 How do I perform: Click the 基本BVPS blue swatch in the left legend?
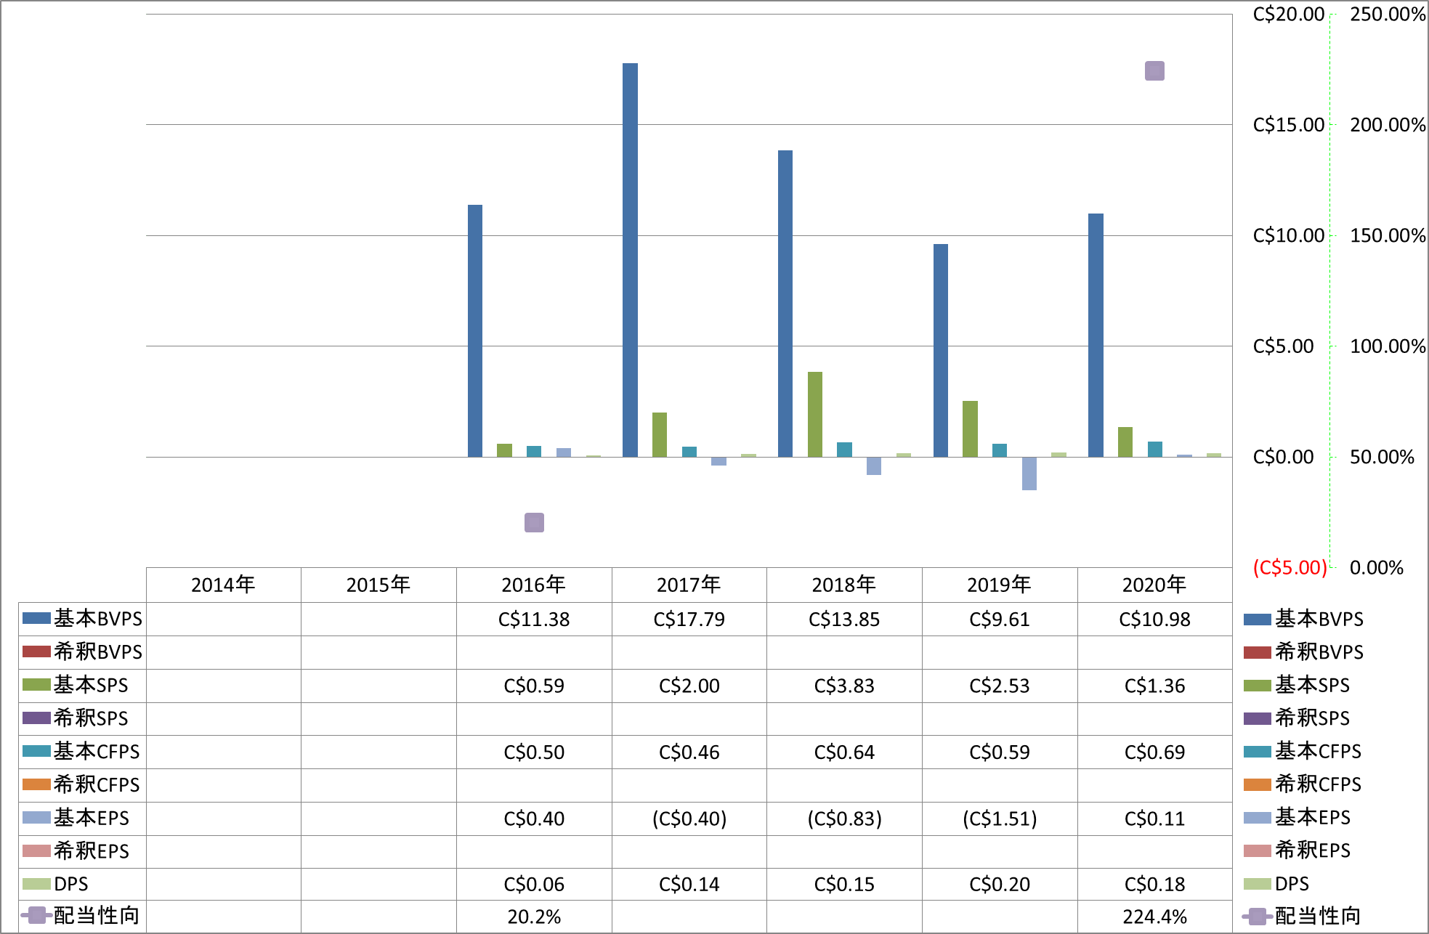[x=36, y=619]
